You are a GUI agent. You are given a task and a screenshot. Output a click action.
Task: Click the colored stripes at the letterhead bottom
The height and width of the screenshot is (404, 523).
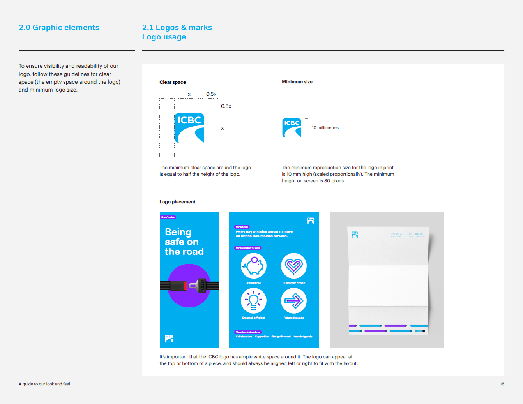(x=388, y=328)
